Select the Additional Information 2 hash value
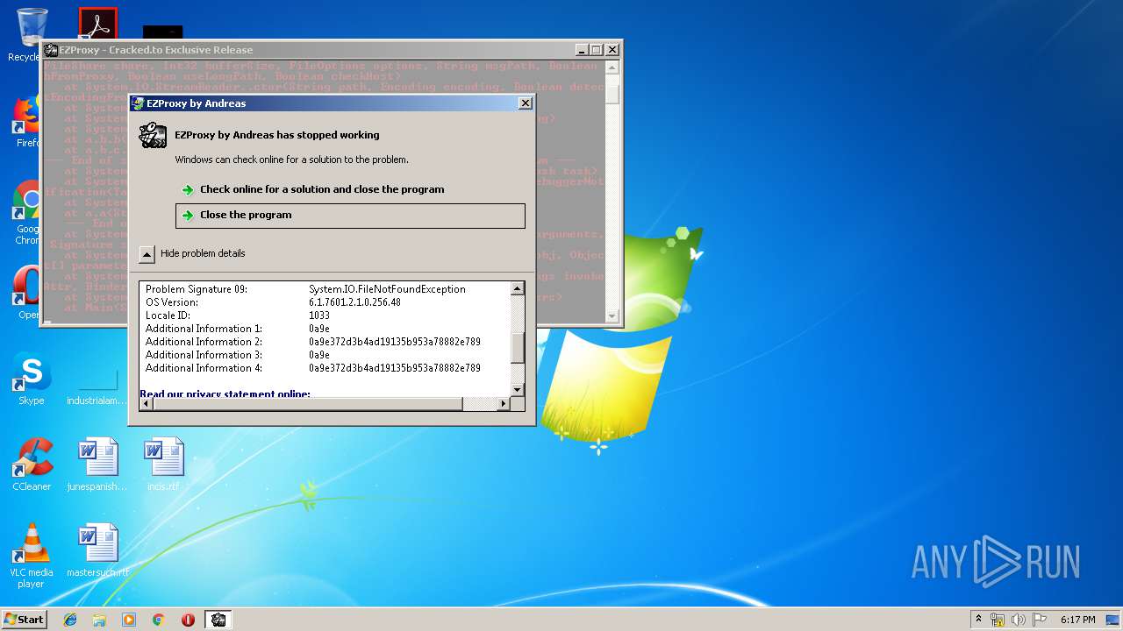Viewport: 1123px width, 631px height. point(394,342)
